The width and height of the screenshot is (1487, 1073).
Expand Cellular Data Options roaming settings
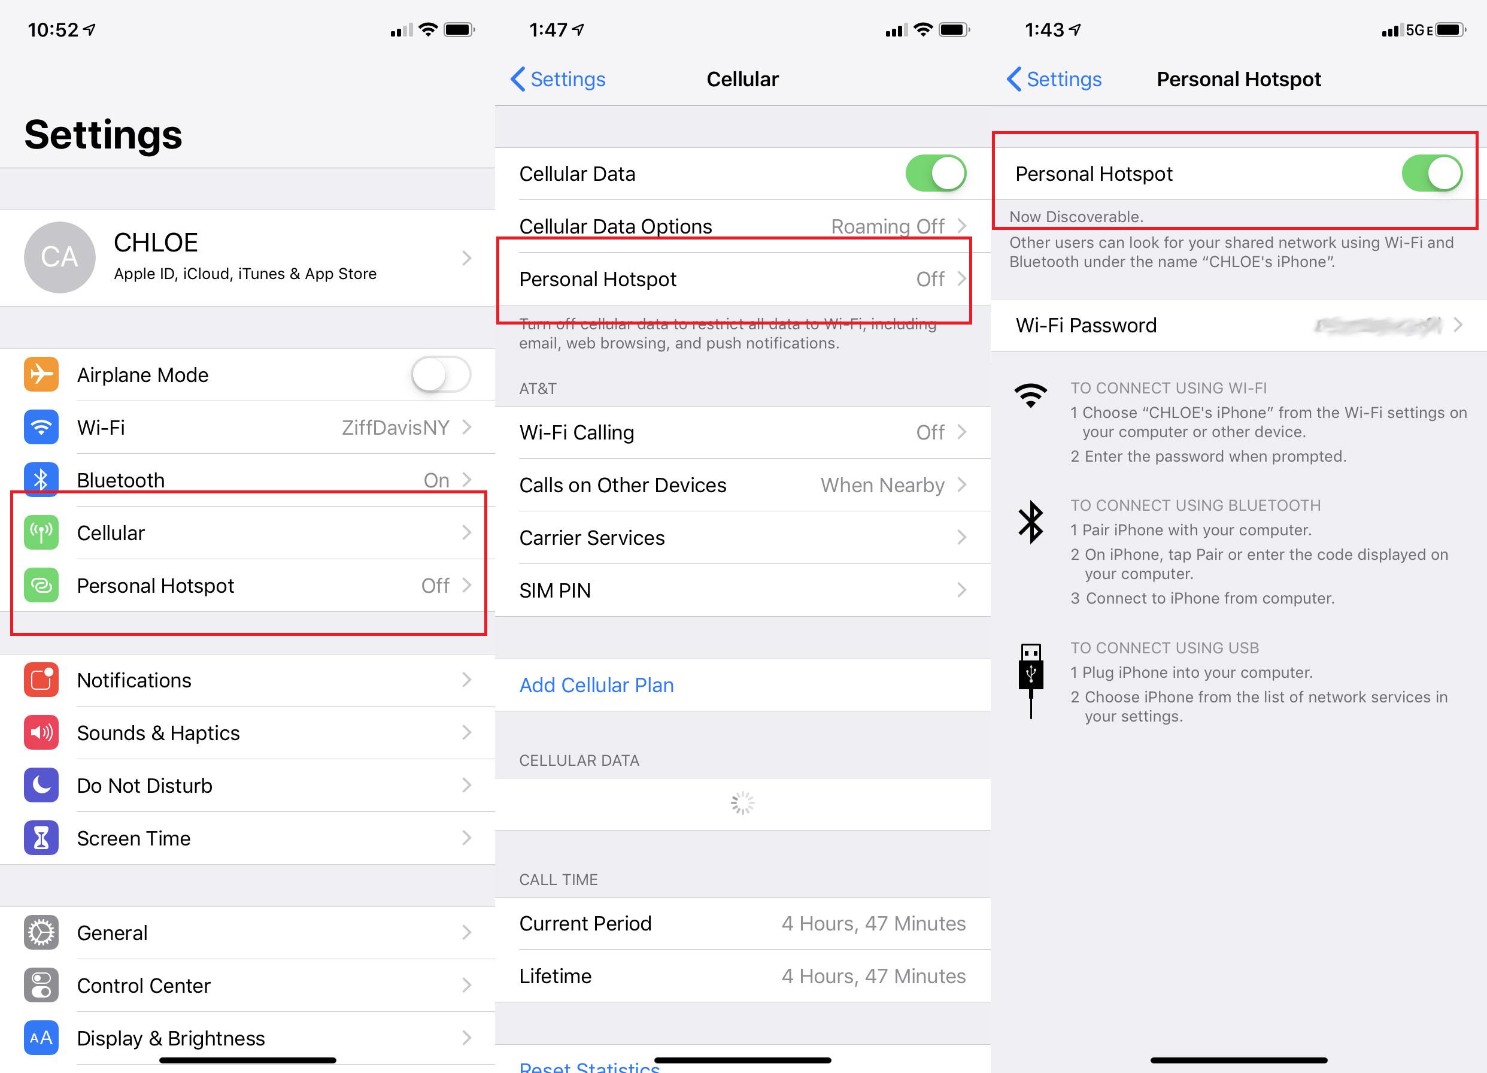pyautogui.click(x=742, y=226)
